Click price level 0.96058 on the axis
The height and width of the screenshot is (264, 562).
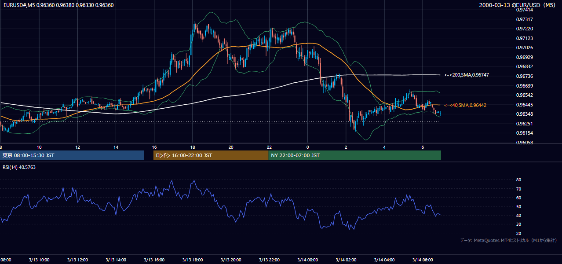(x=525, y=143)
